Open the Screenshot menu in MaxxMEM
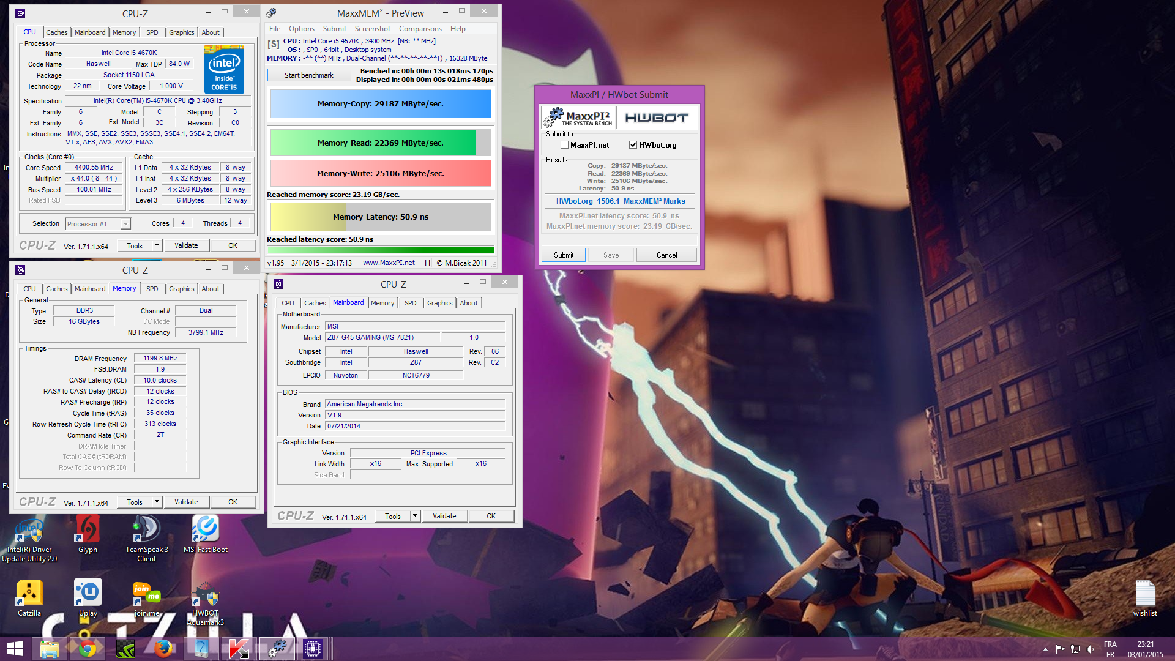Viewport: 1175px width, 661px height. (x=373, y=29)
